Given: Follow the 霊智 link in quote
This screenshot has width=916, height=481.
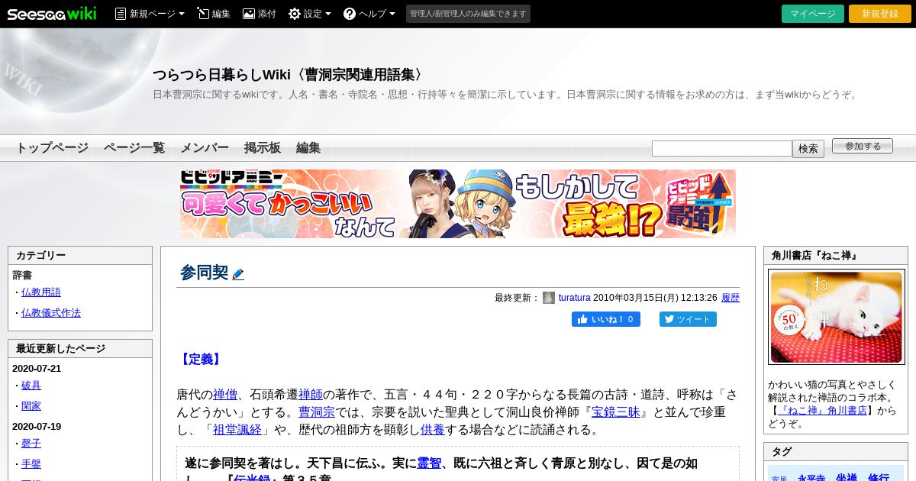Looking at the screenshot, I should click(x=429, y=463).
